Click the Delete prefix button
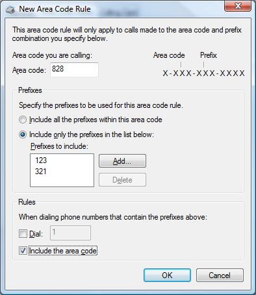Image resolution: width=256 pixels, height=295 pixels. click(x=122, y=180)
